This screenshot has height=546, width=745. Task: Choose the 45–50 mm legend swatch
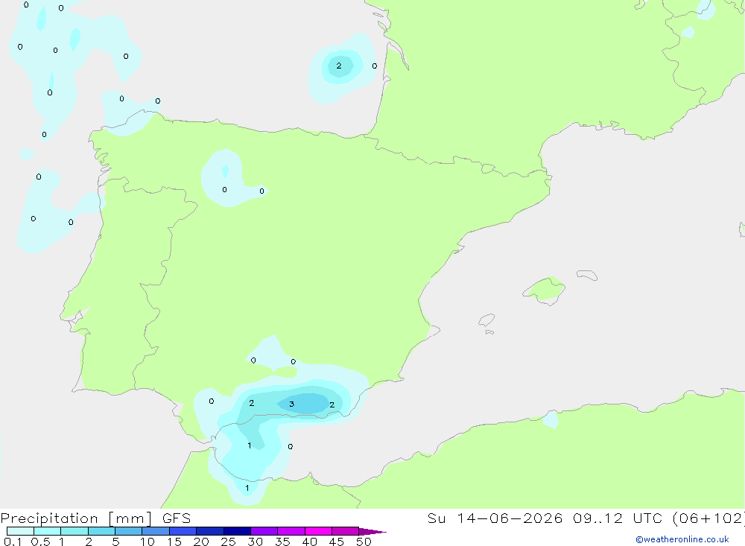pyautogui.click(x=346, y=531)
